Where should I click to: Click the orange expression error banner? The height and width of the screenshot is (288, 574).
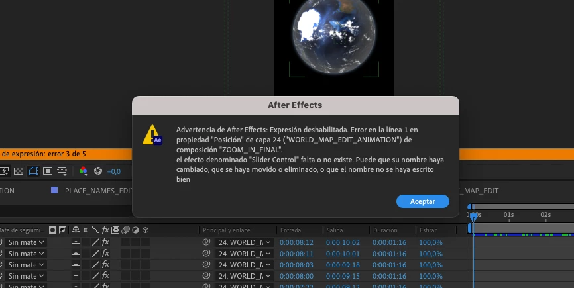(66, 154)
